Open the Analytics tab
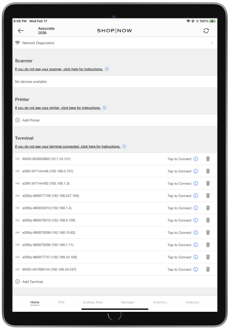Viewport: 231px width, 328px height. click(x=192, y=302)
